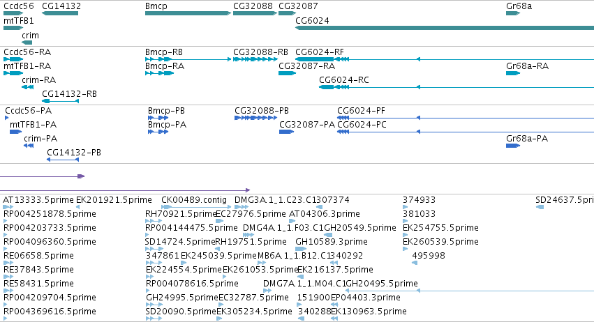Select the mtTFB1-PA protein feature

pos(15,132)
